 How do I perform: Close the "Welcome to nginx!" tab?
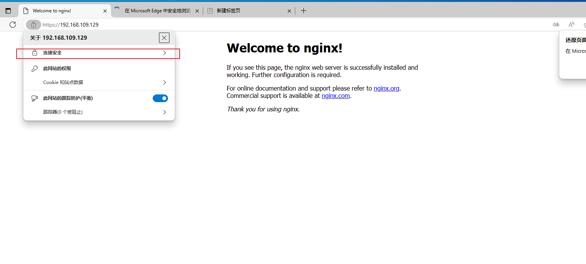105,11
